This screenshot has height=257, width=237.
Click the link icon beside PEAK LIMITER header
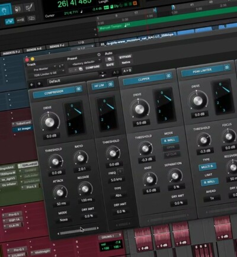tap(227, 68)
